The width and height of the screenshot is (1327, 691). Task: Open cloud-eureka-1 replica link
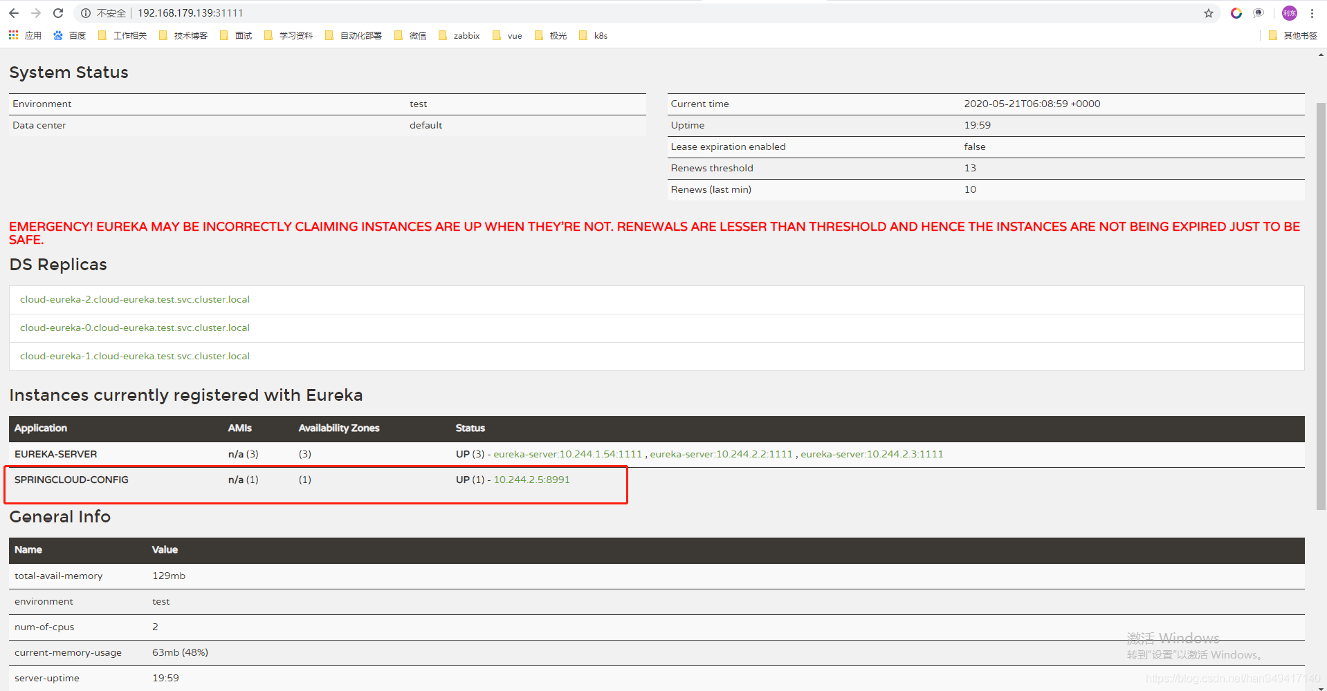pos(135,356)
